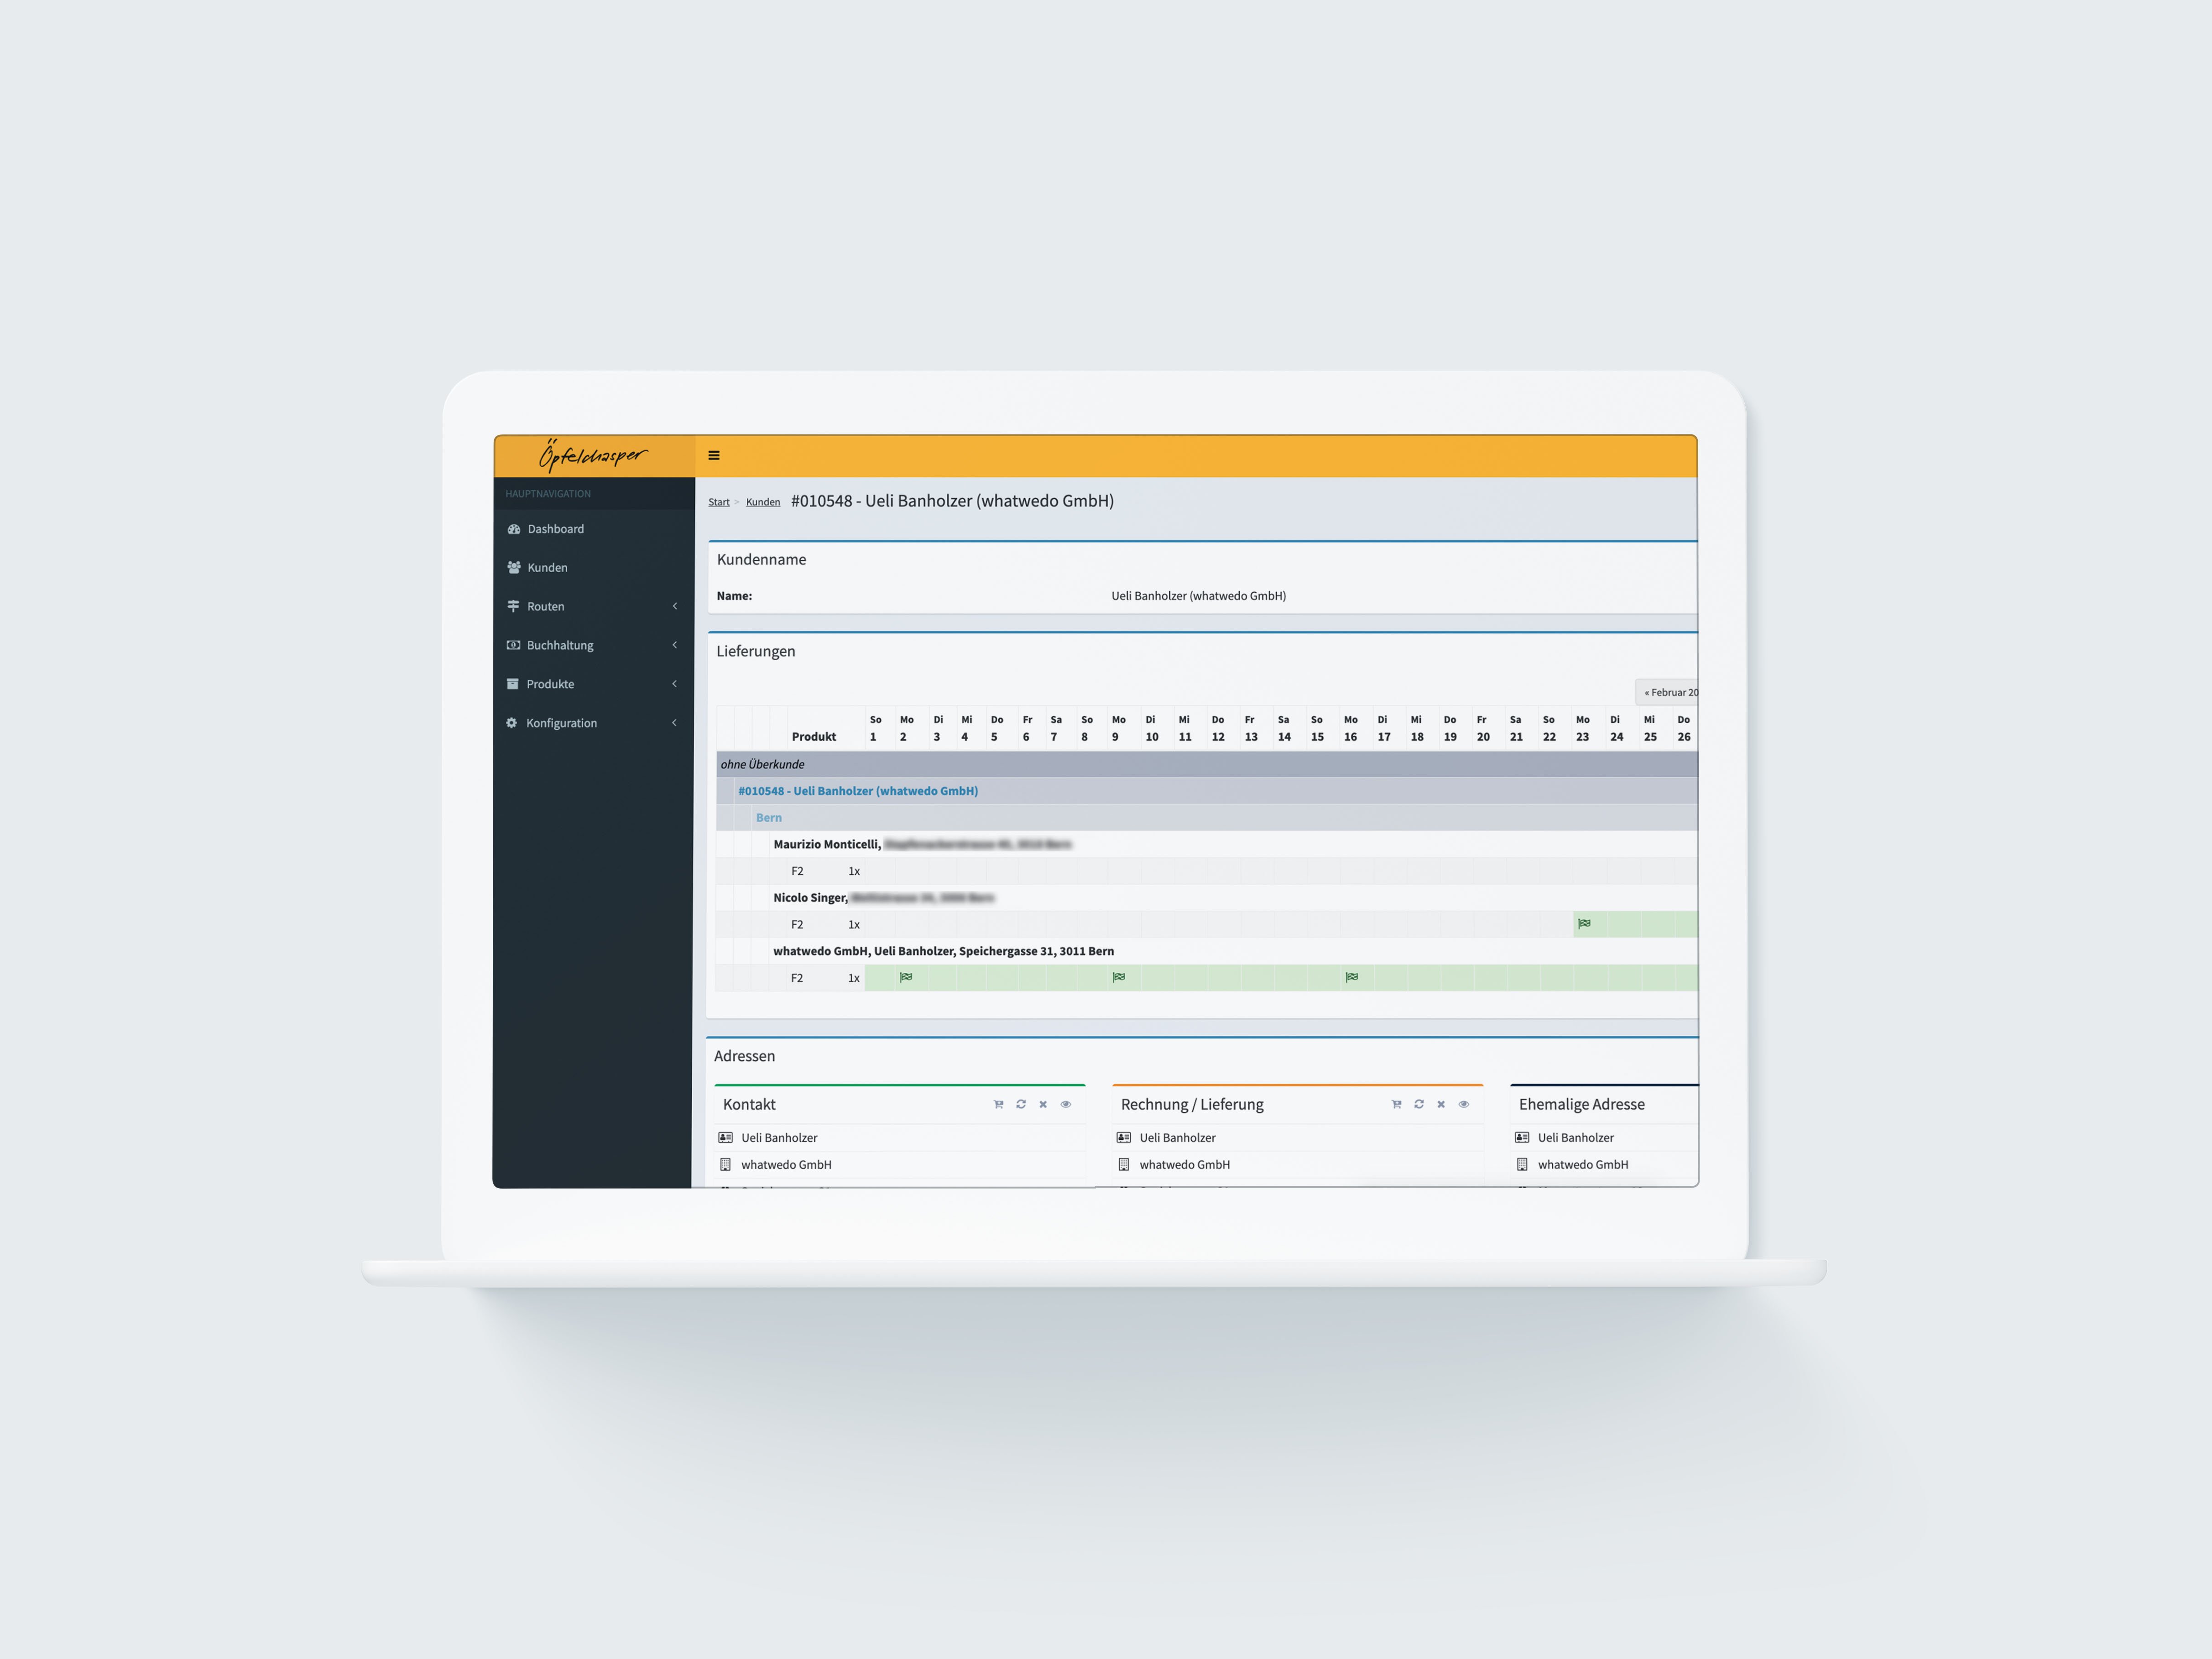2212x1659 pixels.
Task: Click the building icon in Rechnung / Lieferung
Action: pyautogui.click(x=1124, y=1165)
